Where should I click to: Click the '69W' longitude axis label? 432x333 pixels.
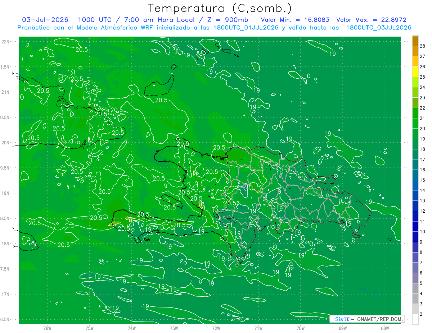[x=342, y=328]
